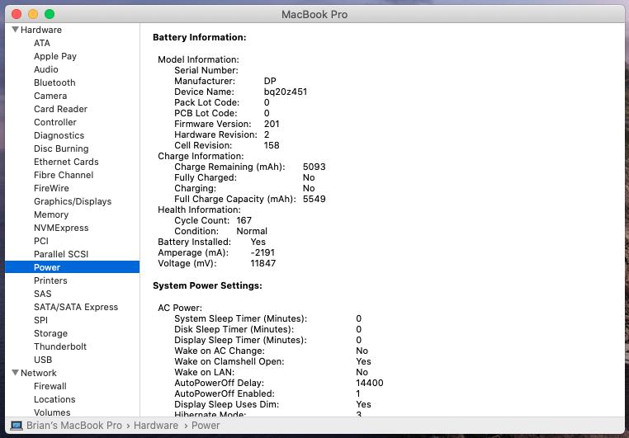
Task: Select Fibre Channel entry
Action: 64,175
